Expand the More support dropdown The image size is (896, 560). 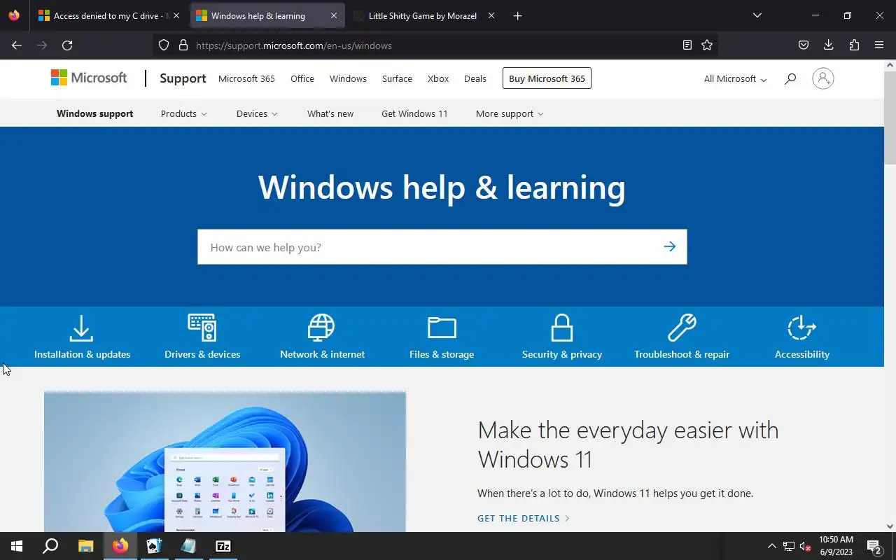pyautogui.click(x=510, y=113)
